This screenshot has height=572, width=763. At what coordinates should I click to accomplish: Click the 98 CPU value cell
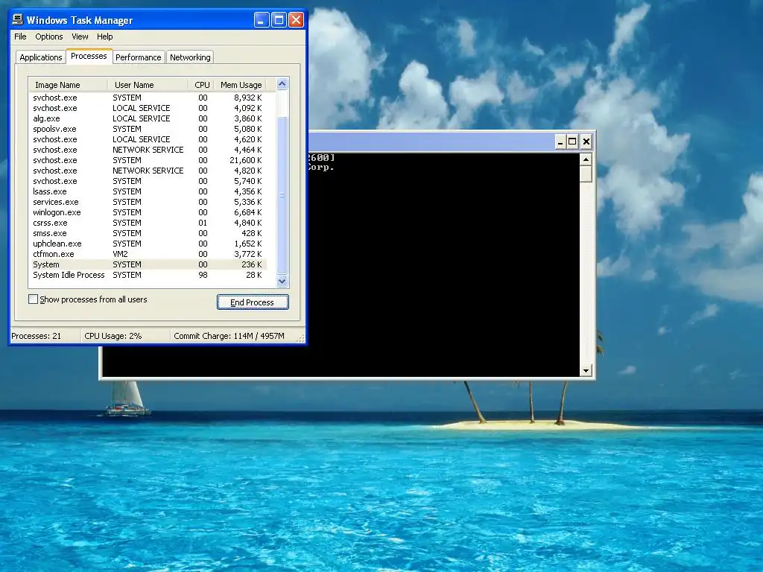tap(203, 276)
